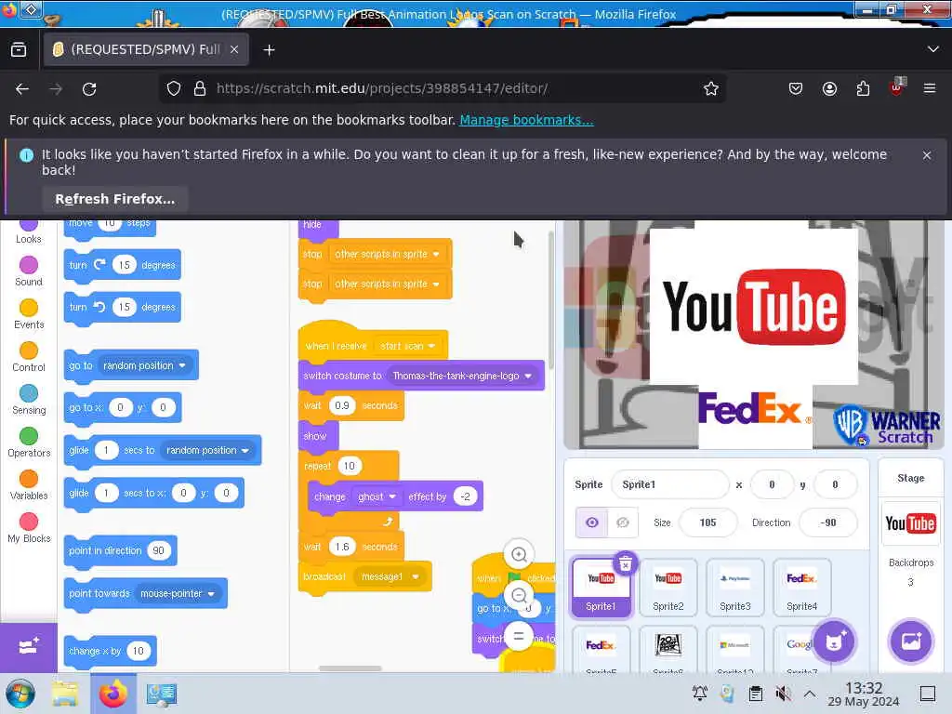Open Firefox application menu
The width and height of the screenshot is (952, 714).
(929, 88)
